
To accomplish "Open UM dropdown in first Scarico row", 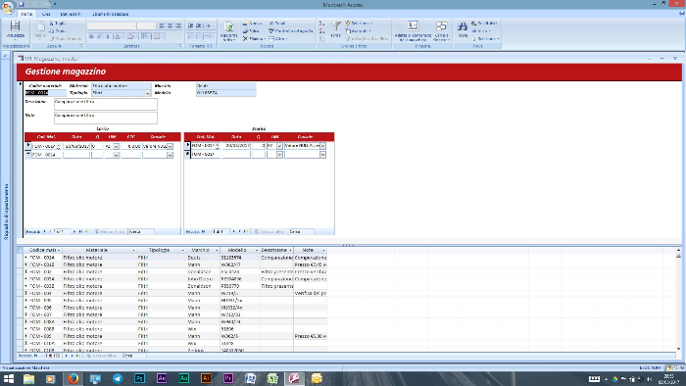I will (x=279, y=146).
